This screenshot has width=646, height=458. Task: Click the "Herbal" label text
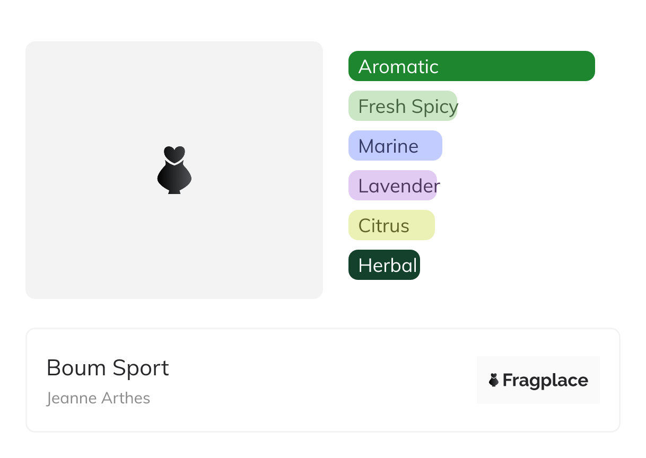388,266
